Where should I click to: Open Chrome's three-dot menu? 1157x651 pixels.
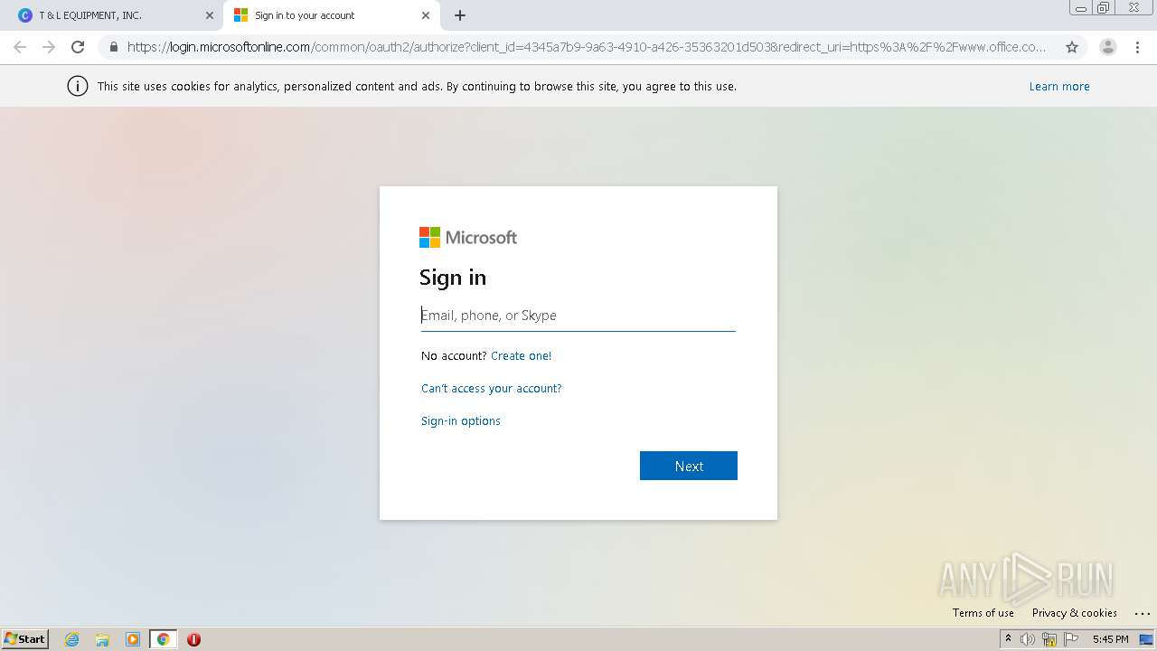click(x=1137, y=47)
